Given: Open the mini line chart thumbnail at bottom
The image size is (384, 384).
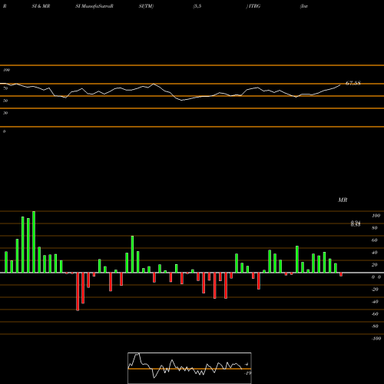Looking at the screenshot, I should tap(190, 368).
